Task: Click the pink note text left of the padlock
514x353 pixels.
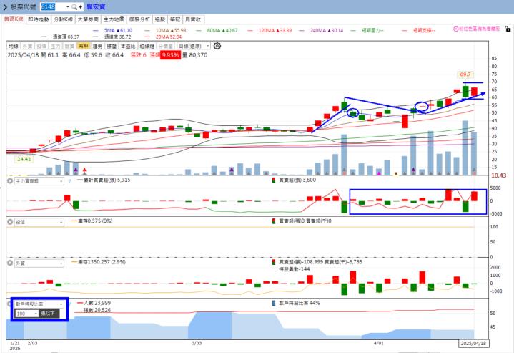Action: click(x=479, y=29)
